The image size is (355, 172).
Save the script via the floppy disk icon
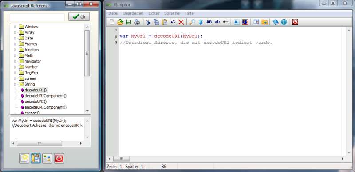128,22
